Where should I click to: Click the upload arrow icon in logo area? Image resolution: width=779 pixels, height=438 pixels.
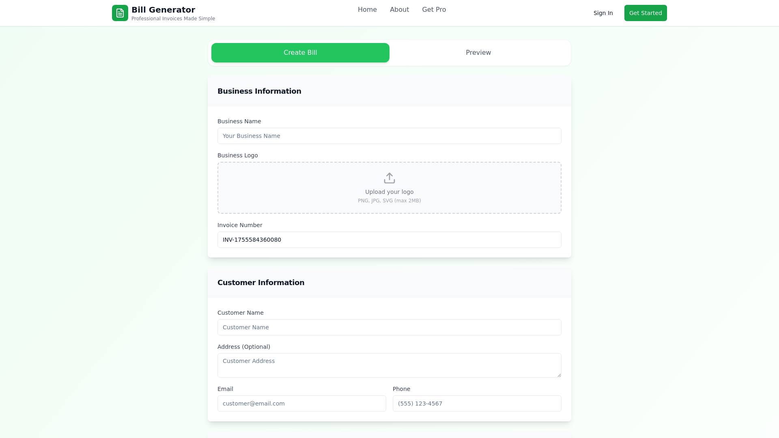(x=389, y=178)
